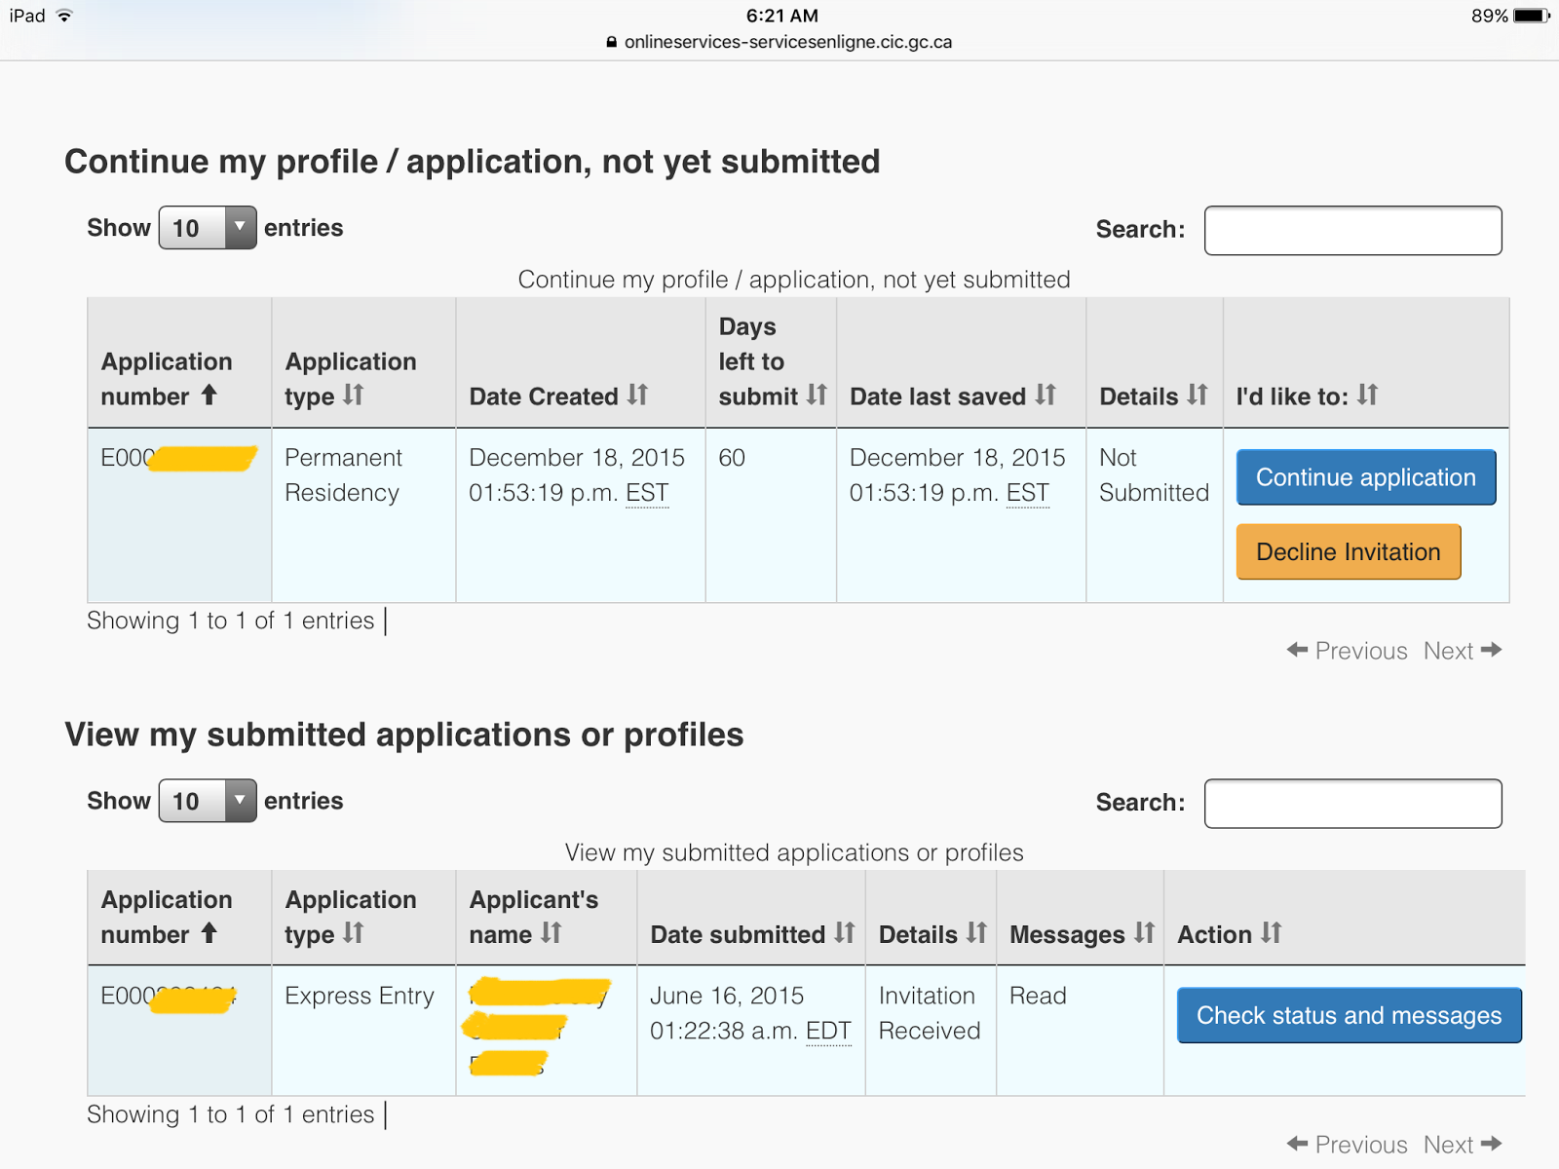Open entries dropdown for submitted applications
The height and width of the screenshot is (1169, 1559).
pos(208,801)
